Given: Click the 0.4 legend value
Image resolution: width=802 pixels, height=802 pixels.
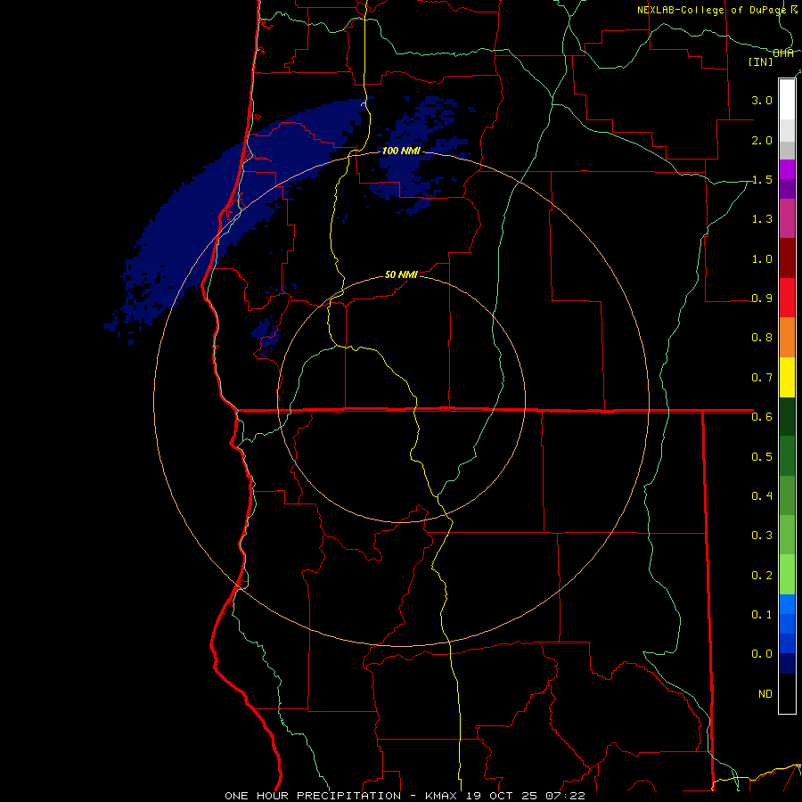Looking at the screenshot, I should [762, 495].
